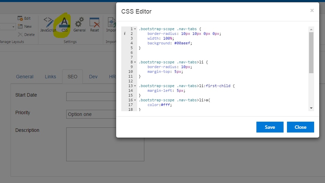325x183 pixels.
Task: Click the CSS Editor title text
Action: [137, 12]
